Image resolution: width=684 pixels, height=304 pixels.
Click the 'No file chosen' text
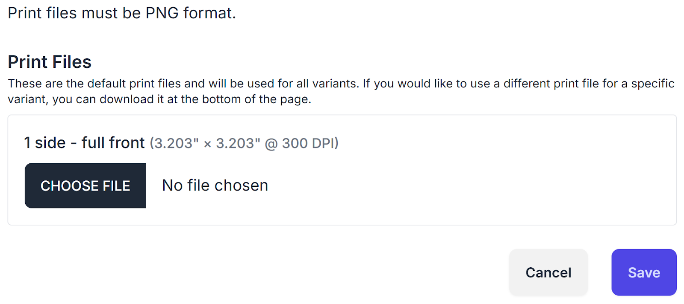215,185
